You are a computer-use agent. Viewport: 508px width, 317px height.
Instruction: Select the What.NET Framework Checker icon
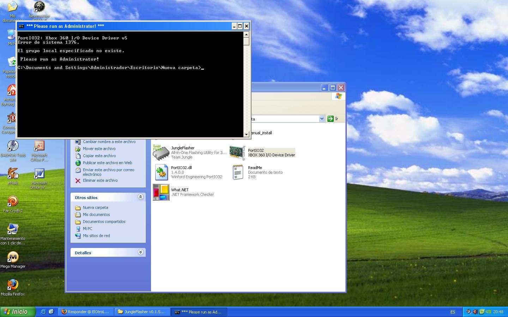(x=161, y=192)
